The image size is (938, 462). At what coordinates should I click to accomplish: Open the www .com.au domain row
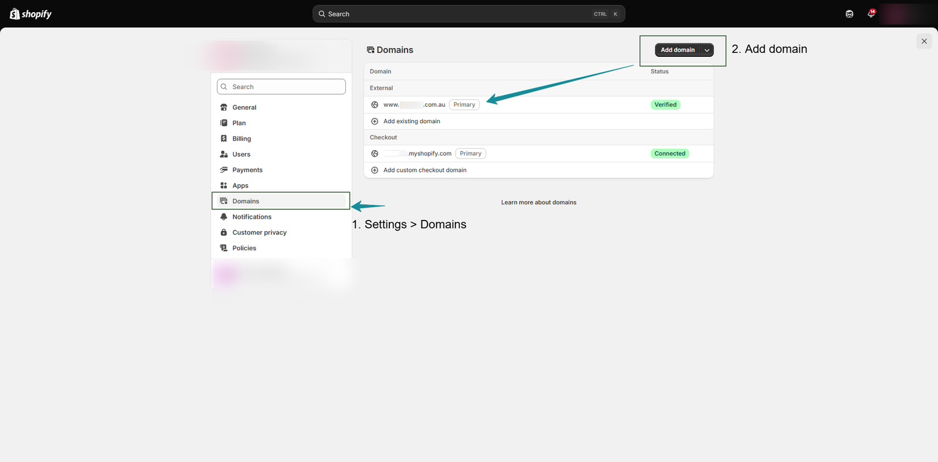point(539,105)
